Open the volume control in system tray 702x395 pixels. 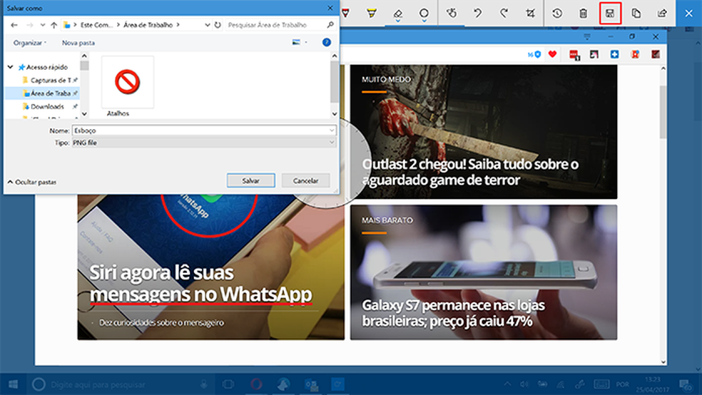point(524,384)
